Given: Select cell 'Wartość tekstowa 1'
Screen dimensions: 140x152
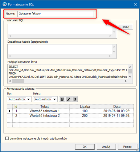Looking at the screenshot, I should pos(44,111).
